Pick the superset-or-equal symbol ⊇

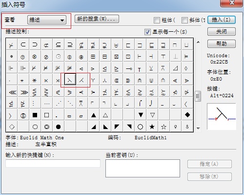tap(70, 44)
